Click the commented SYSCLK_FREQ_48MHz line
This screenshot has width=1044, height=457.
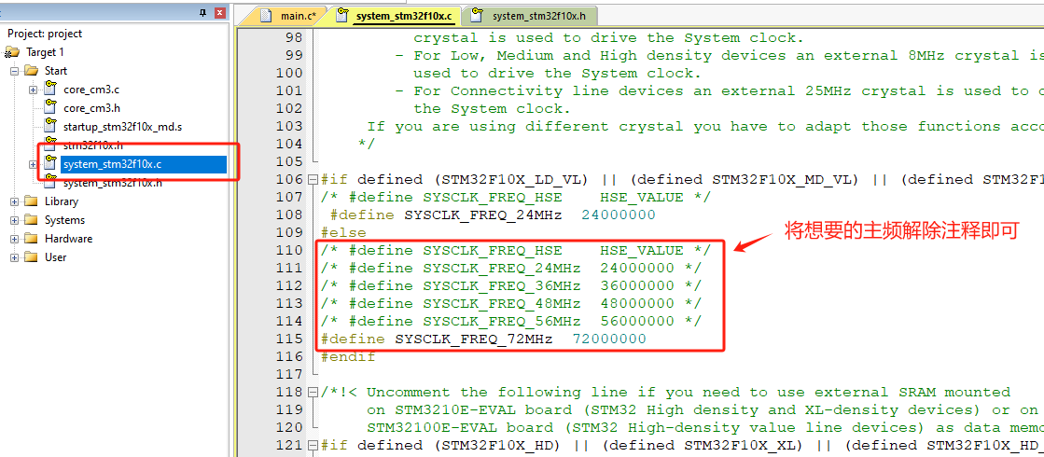pos(511,303)
